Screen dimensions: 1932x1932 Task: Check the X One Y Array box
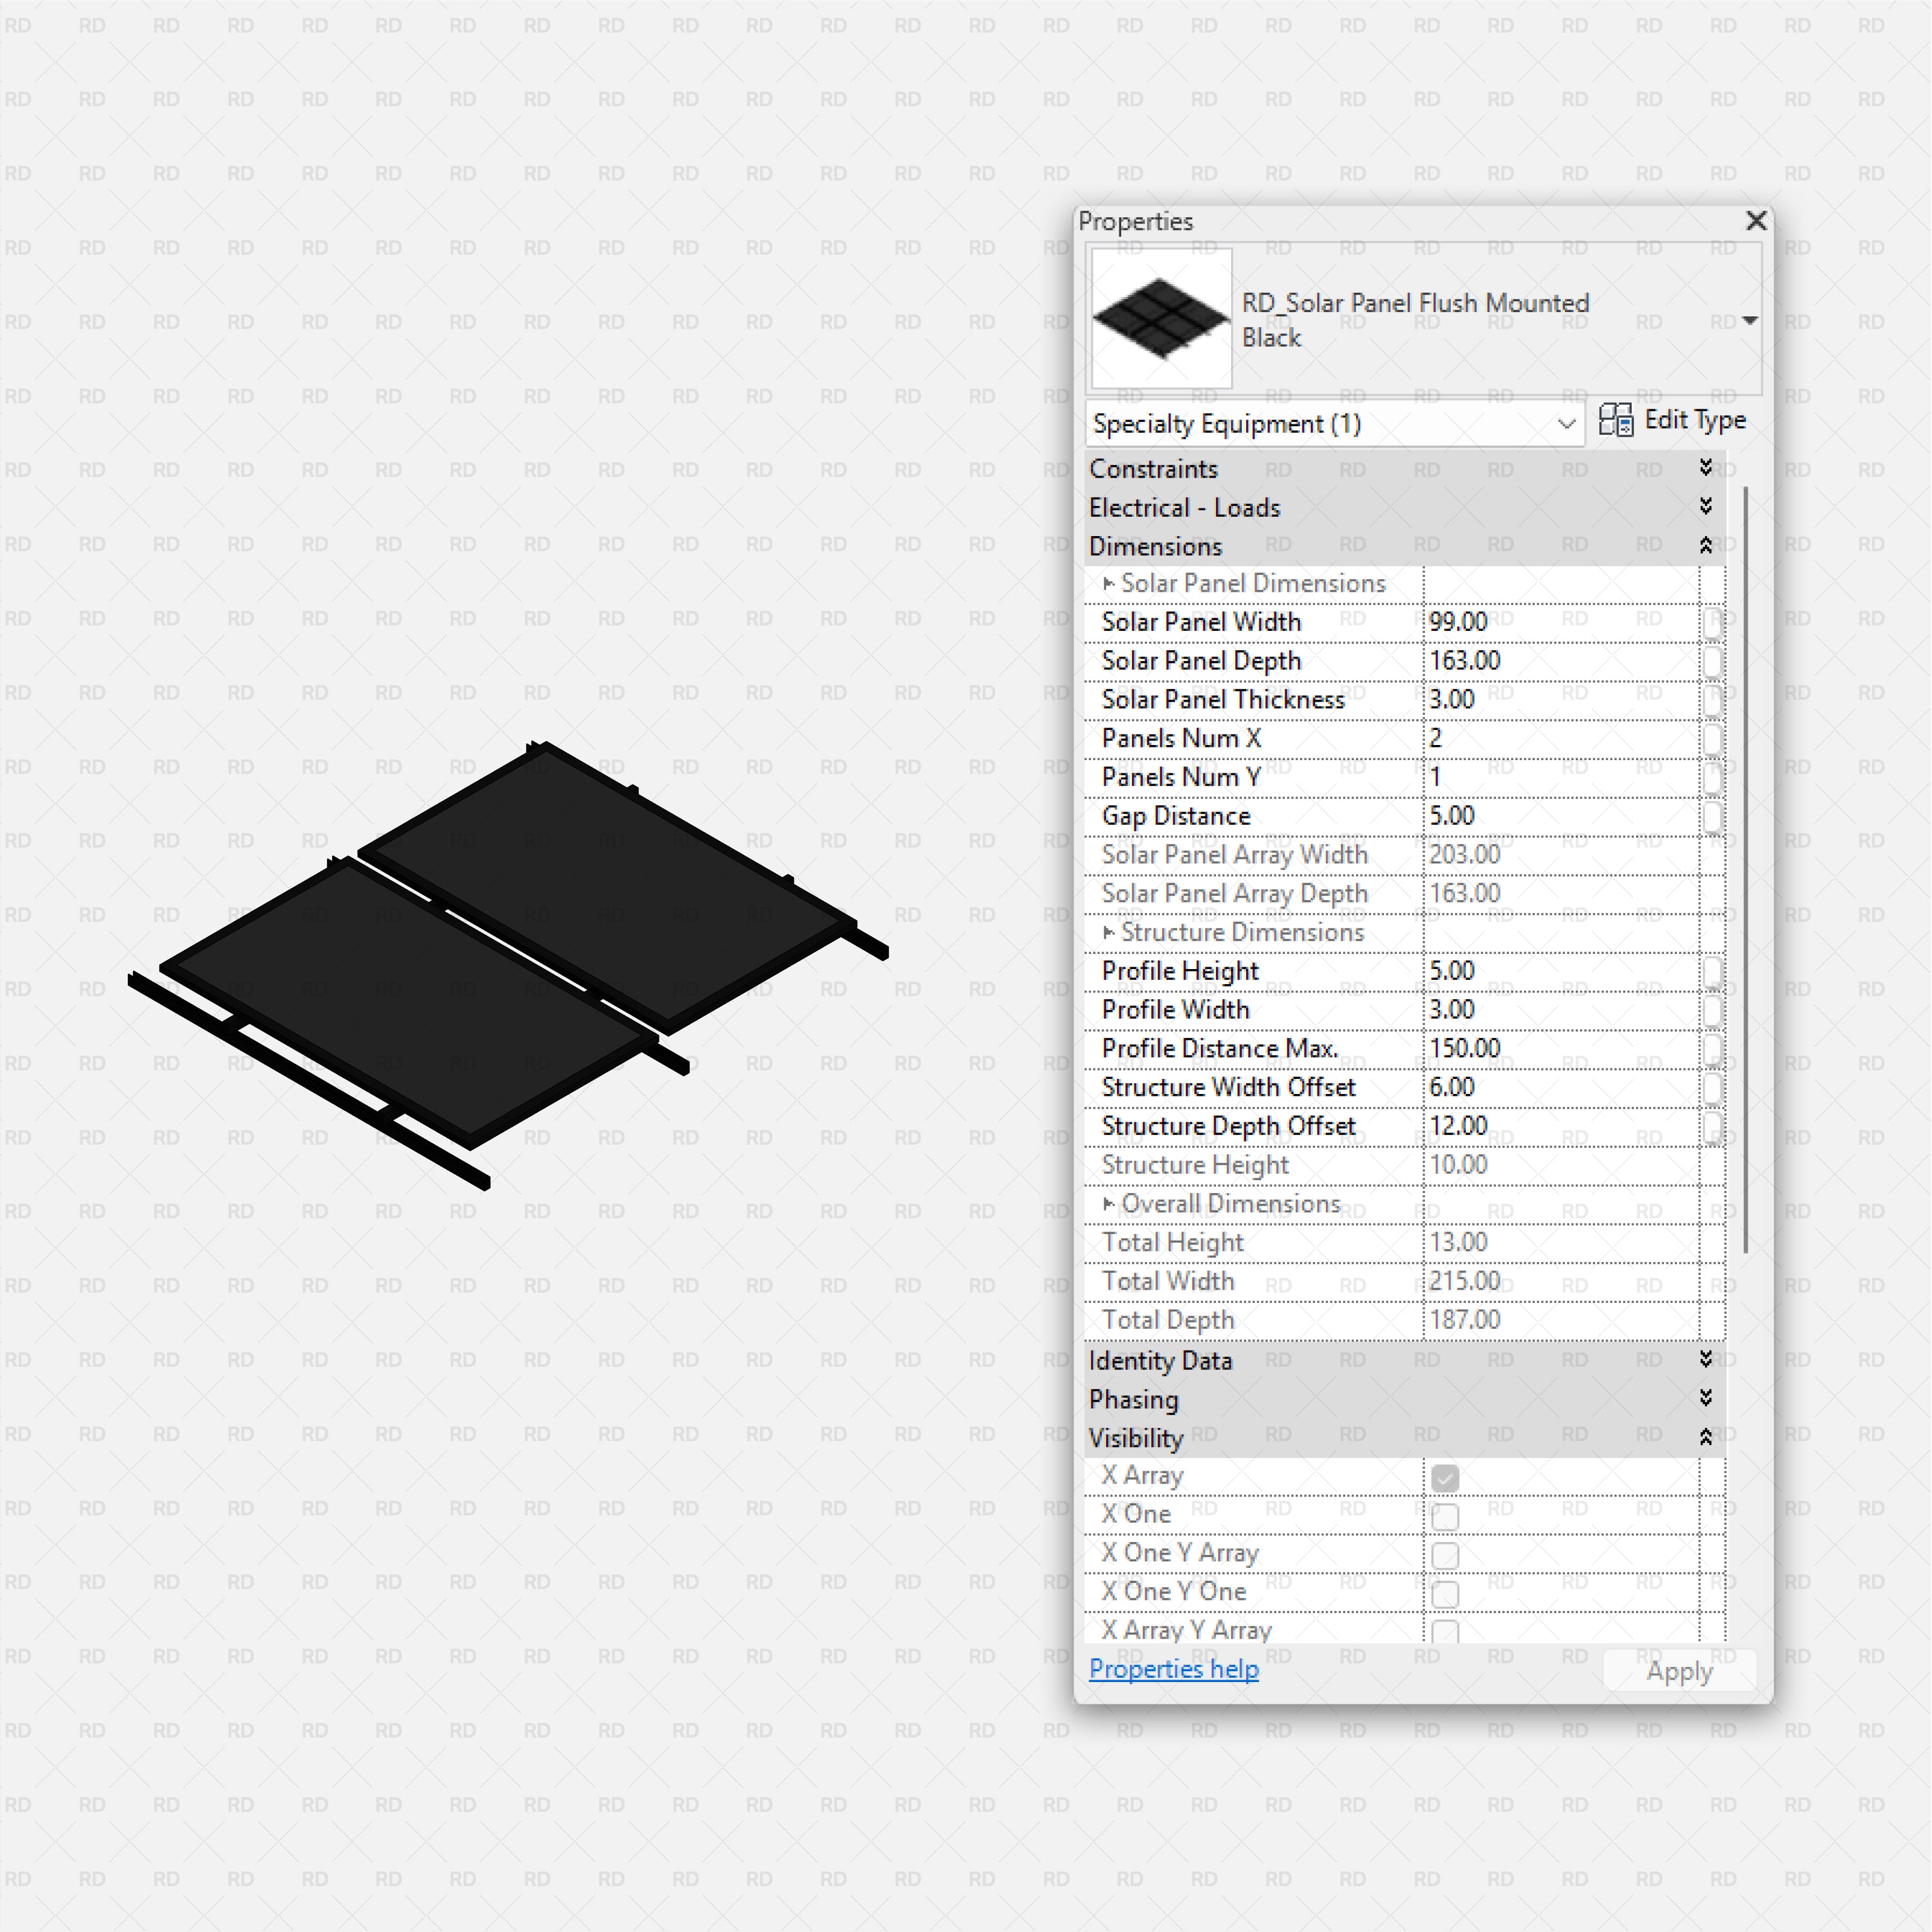(1445, 1556)
